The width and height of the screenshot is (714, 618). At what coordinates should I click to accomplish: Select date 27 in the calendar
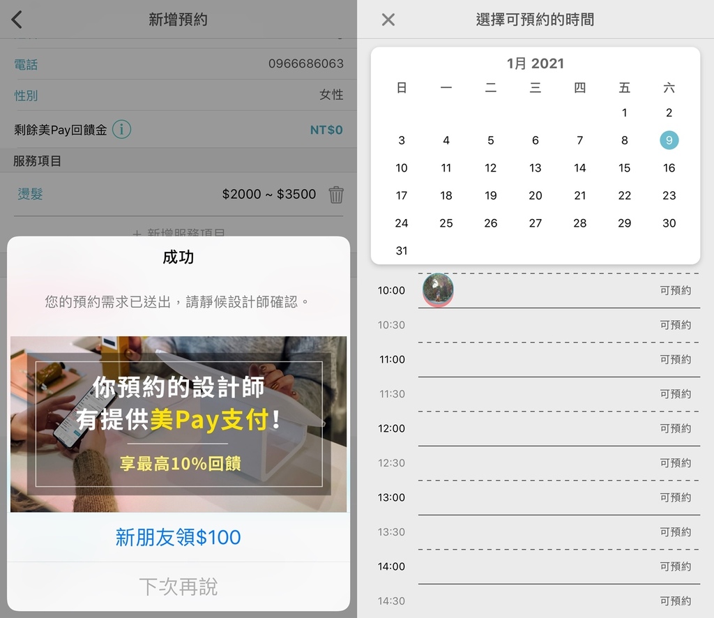(x=535, y=223)
